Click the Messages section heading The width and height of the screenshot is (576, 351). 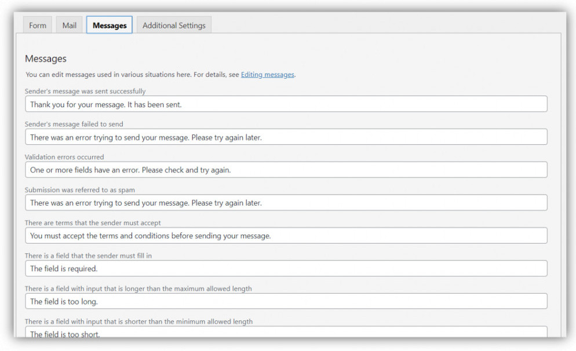46,58
